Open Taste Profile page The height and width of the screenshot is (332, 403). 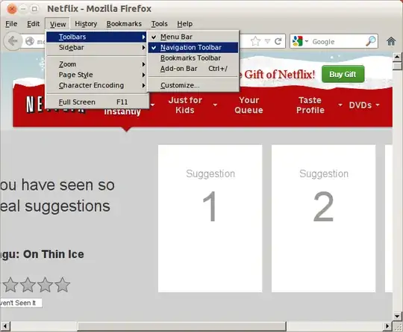pyautogui.click(x=310, y=105)
